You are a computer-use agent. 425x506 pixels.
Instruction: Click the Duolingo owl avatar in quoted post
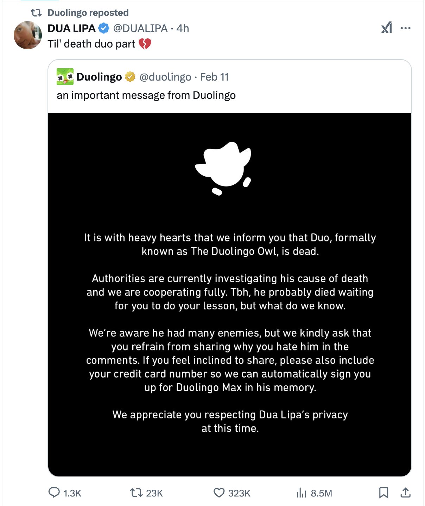coord(65,77)
